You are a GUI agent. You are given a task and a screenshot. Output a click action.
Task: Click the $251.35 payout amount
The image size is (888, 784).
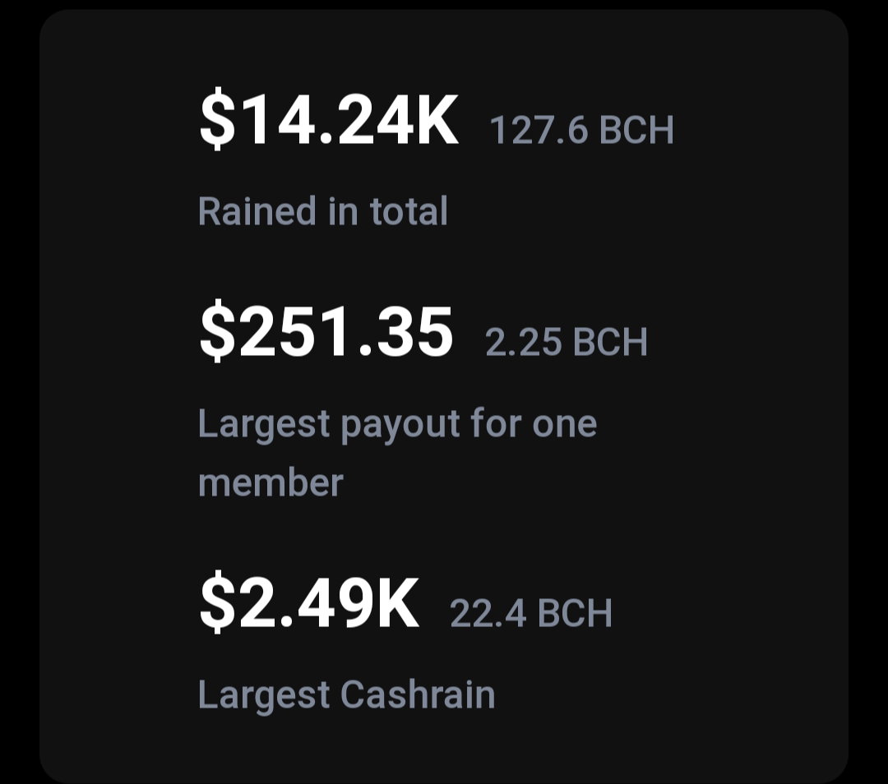coord(326,332)
